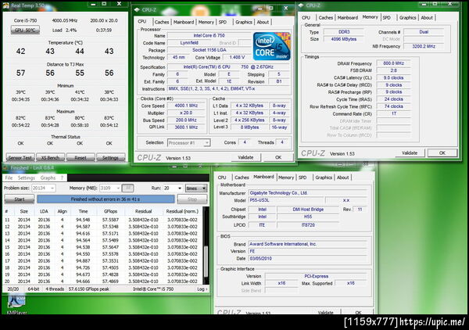Screen dimensions: 469x330
Task: Click OK in the CPU-Z Memory window
Action: coord(442,152)
